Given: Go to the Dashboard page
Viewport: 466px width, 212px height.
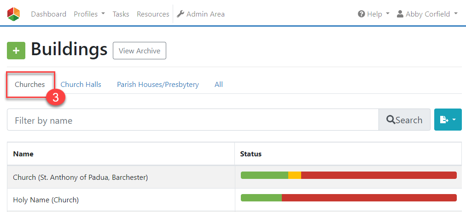Looking at the screenshot, I should tap(49, 14).
